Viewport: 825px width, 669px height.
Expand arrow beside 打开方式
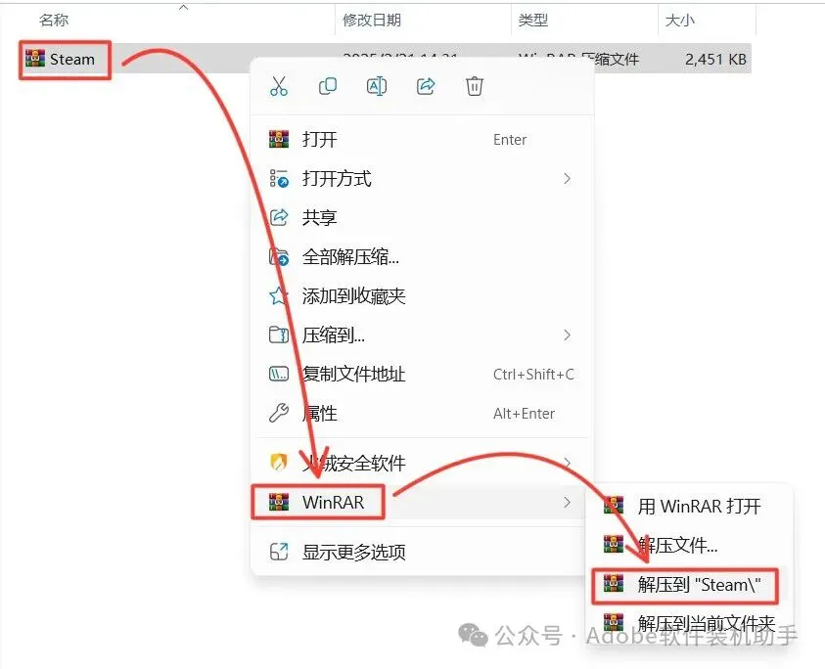(x=567, y=179)
